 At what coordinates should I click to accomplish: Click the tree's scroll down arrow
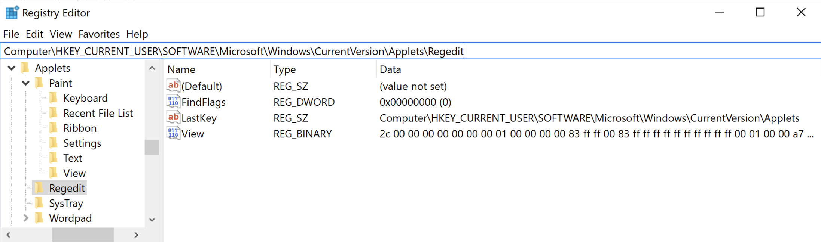[152, 220]
